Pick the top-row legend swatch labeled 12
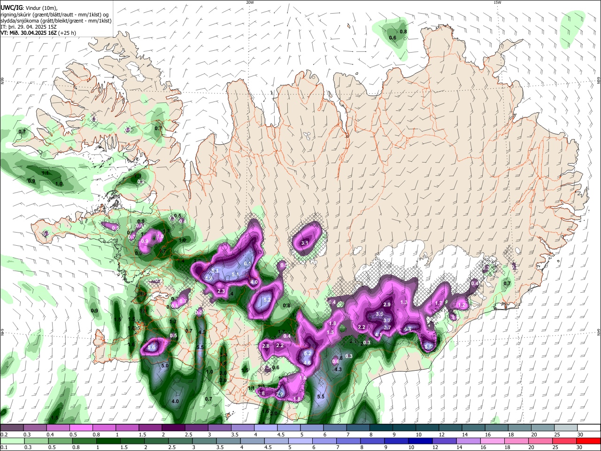This screenshot has height=451, width=601. click(450, 428)
